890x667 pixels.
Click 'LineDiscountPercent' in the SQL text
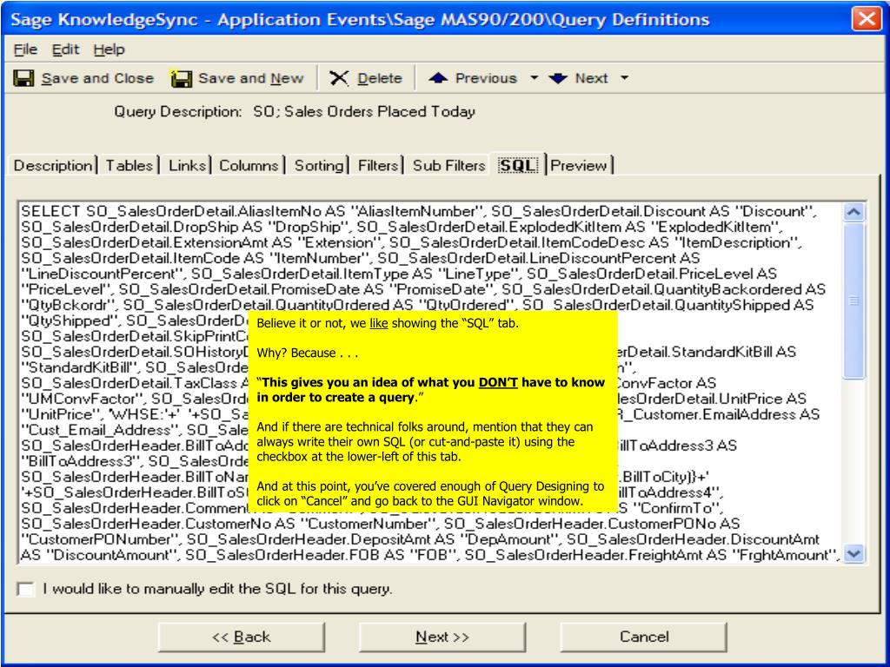pos(103,274)
